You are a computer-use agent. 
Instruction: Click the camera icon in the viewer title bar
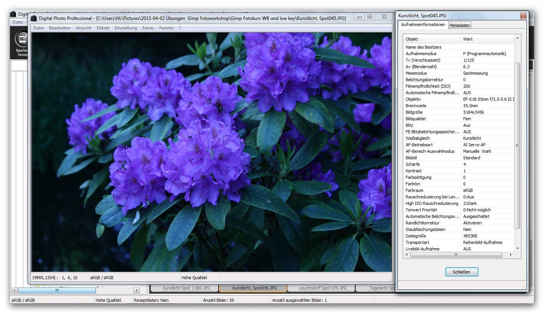(34, 18)
